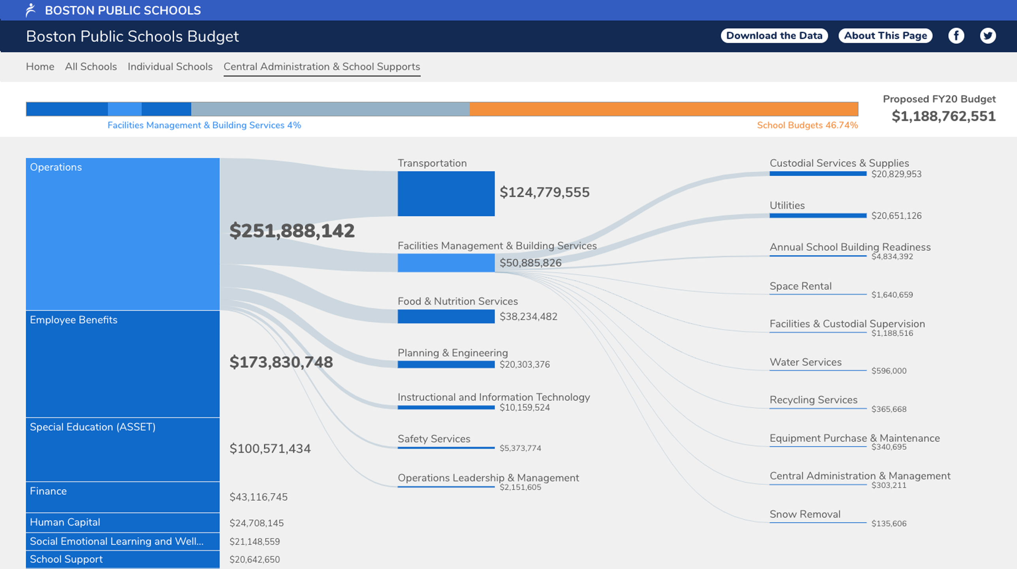Click the Boston Public Schools Budget title
The width and height of the screenshot is (1017, 569).
(132, 36)
